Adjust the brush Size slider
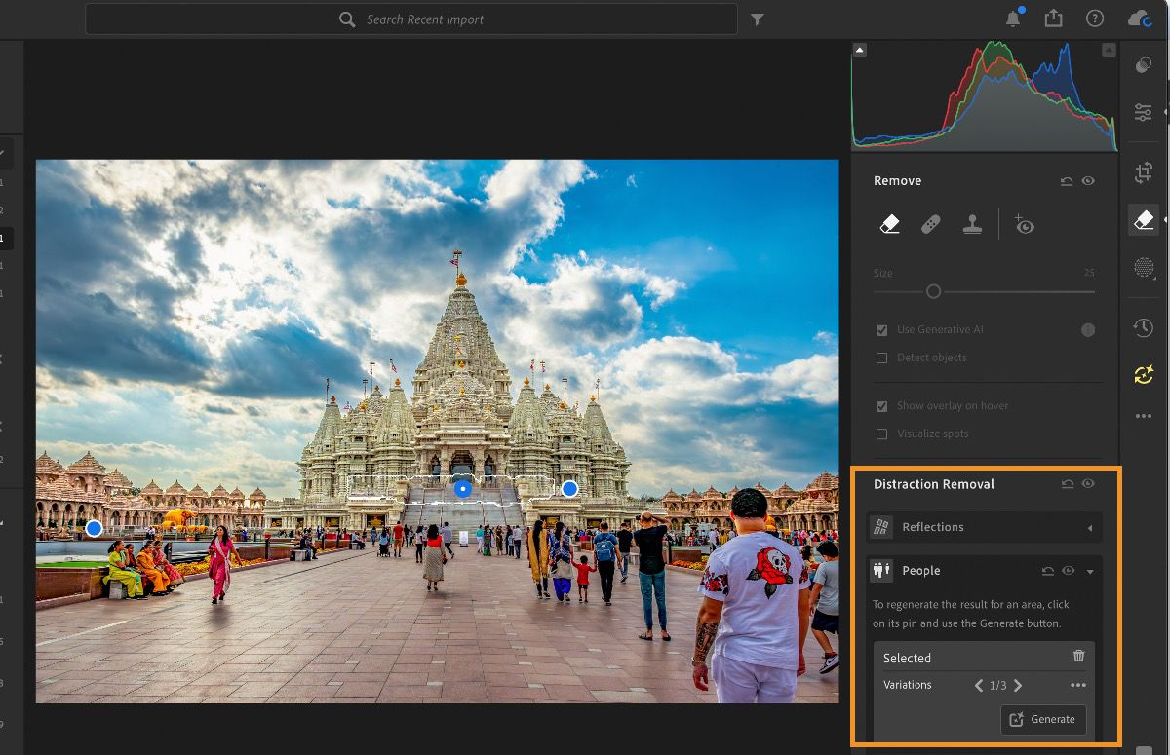This screenshot has height=755, width=1170. [x=933, y=291]
